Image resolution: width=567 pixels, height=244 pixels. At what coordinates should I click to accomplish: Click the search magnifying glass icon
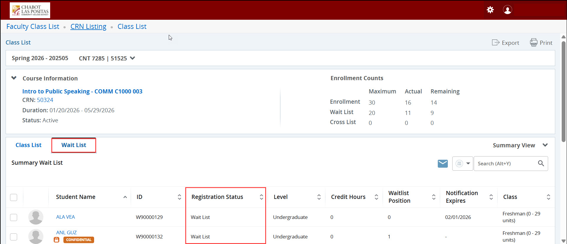point(541,164)
